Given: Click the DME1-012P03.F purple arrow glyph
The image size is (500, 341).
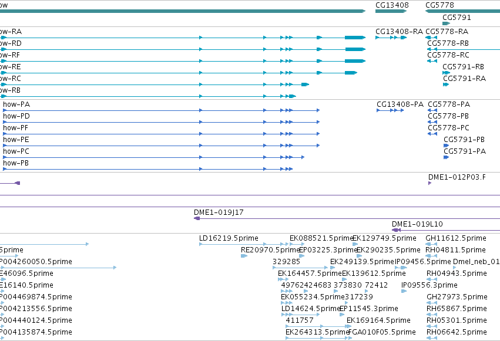Looking at the screenshot, I should [x=430, y=183].
